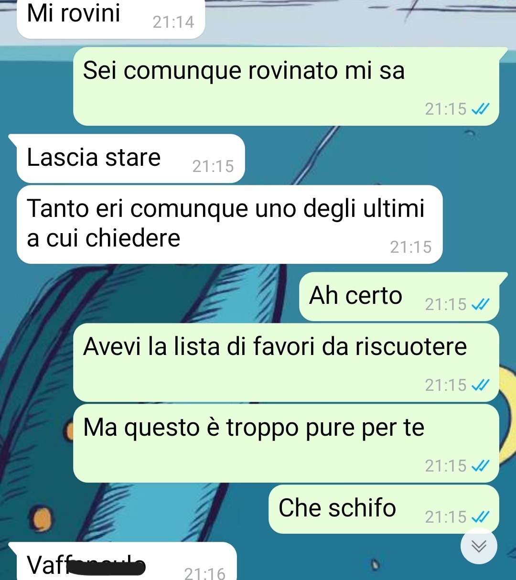Click the read ticks on 'Ah certo' message
516x580 pixels.
click(x=480, y=304)
